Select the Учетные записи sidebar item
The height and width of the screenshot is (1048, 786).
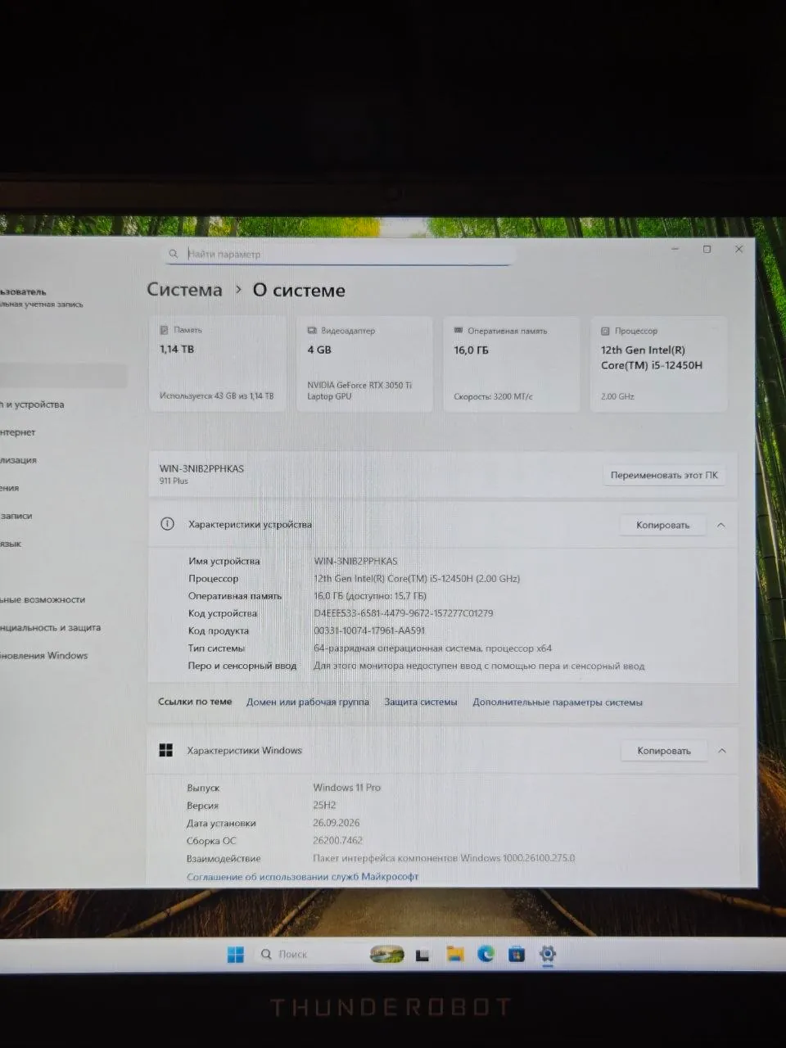click(x=17, y=516)
